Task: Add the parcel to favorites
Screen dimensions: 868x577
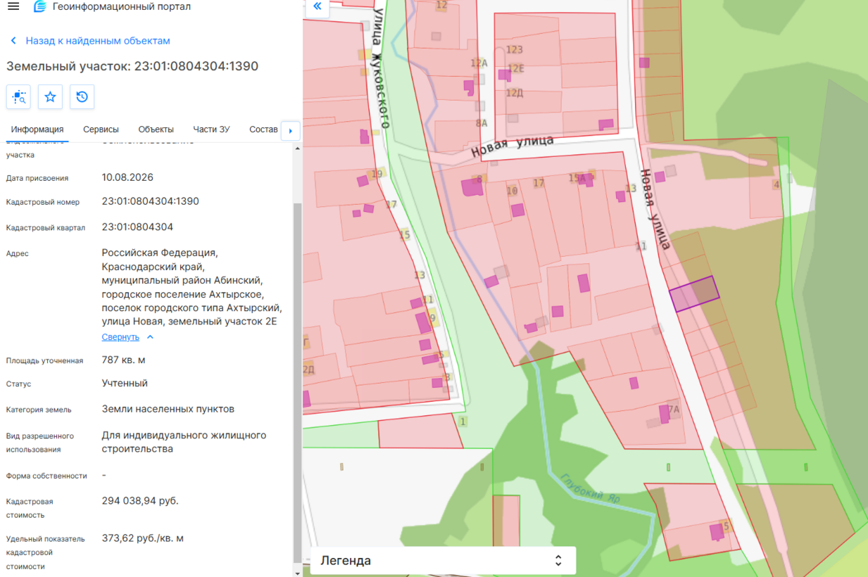Action: tap(51, 96)
